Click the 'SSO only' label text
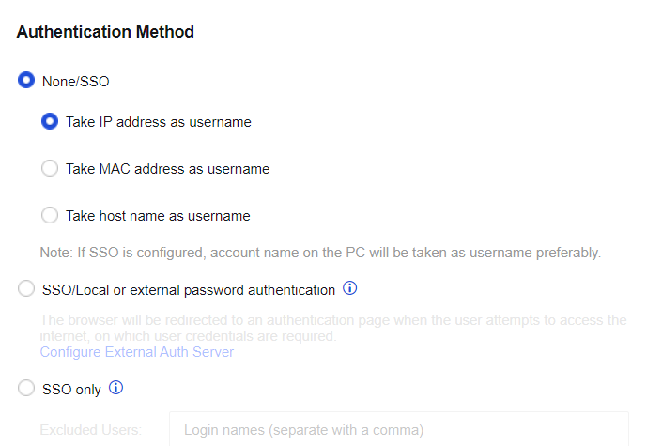 [71, 390]
